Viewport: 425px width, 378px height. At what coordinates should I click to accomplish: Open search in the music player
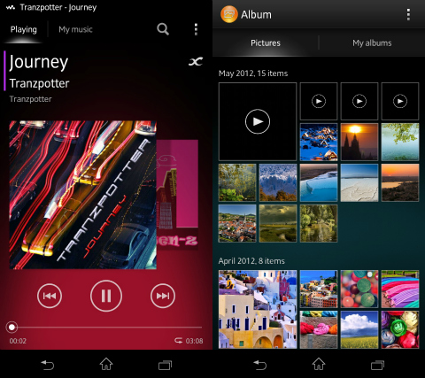click(x=163, y=29)
